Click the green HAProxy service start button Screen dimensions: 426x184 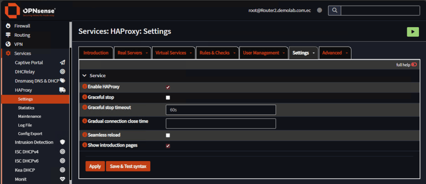(x=413, y=32)
